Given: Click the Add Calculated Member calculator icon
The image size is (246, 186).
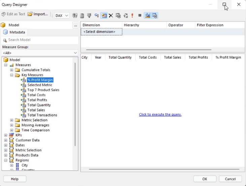Looking at the screenshot, I should 82,15.
